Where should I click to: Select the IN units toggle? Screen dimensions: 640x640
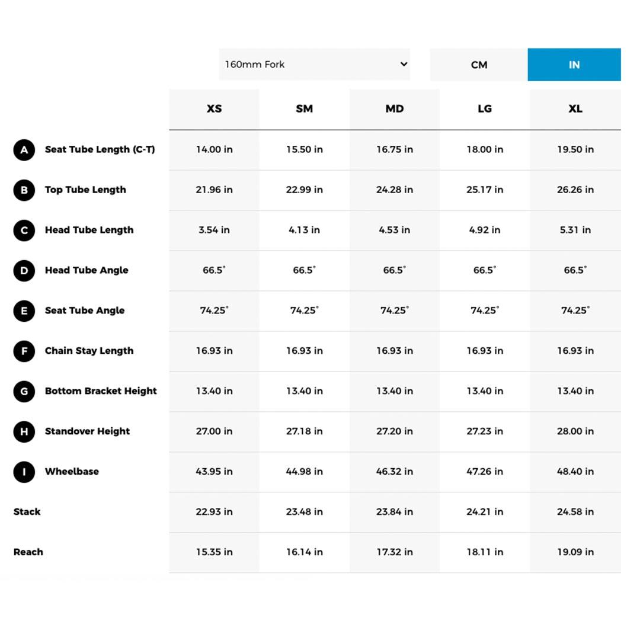click(x=574, y=65)
